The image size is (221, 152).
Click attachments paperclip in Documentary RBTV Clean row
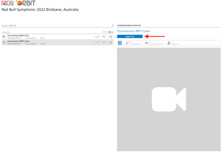[x=98, y=42]
